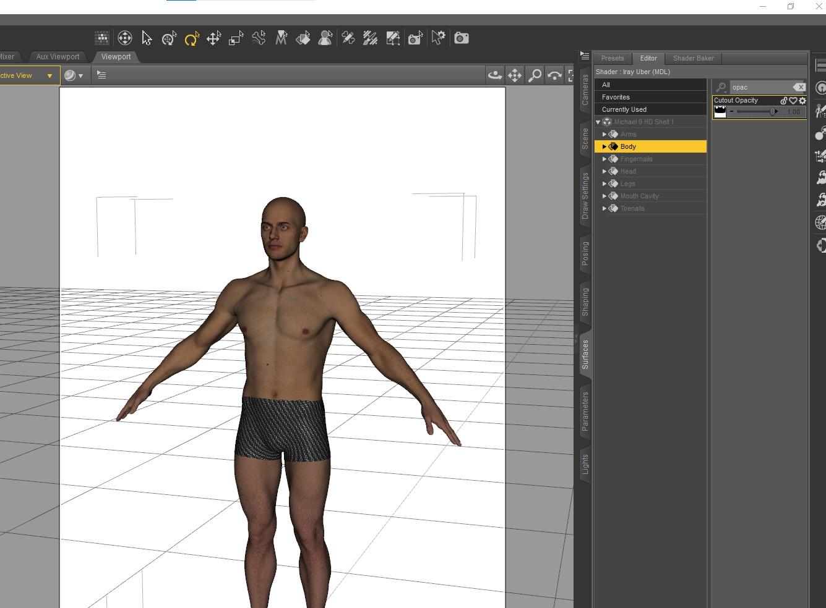Expand the Arms surface group

(604, 134)
